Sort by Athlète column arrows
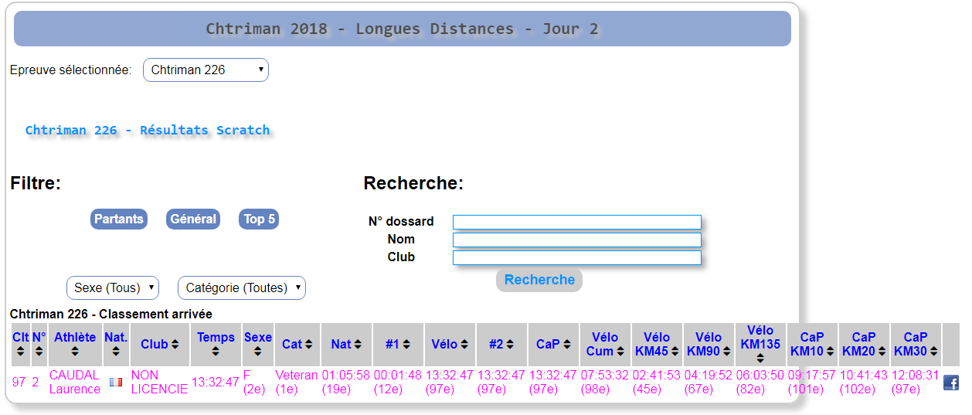This screenshot has width=972, height=415. tap(75, 352)
